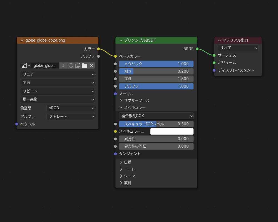Collapse the プリンシプルBSDF node
The height and width of the screenshot is (222, 278).
pyautogui.click(x=121, y=41)
